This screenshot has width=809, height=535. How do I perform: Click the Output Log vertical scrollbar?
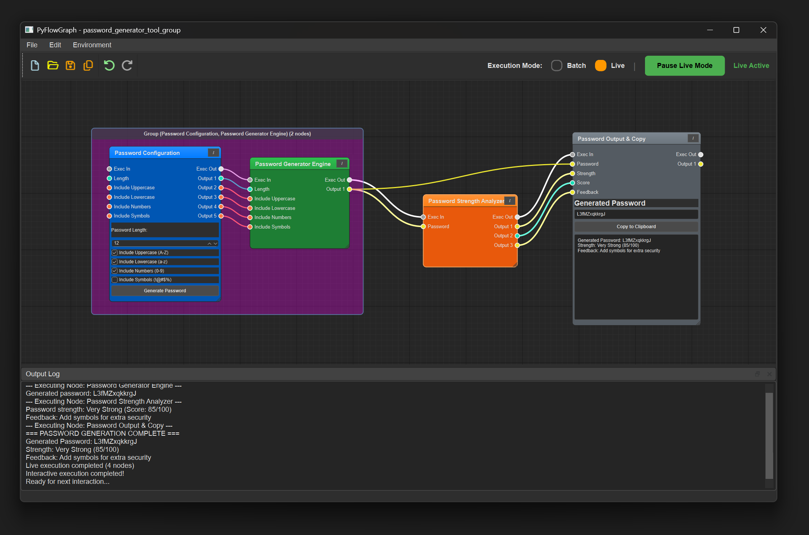[769, 435]
